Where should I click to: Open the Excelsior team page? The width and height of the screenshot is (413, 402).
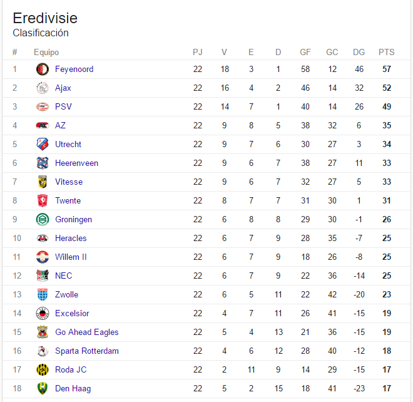tap(72, 314)
